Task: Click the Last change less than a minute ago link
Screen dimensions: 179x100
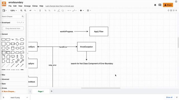Action: click(60, 6)
